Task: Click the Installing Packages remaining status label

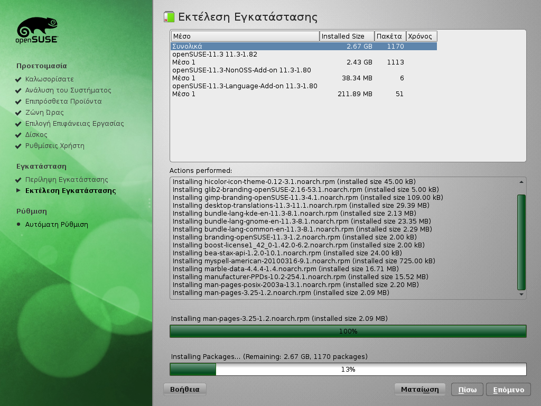Action: [269, 357]
